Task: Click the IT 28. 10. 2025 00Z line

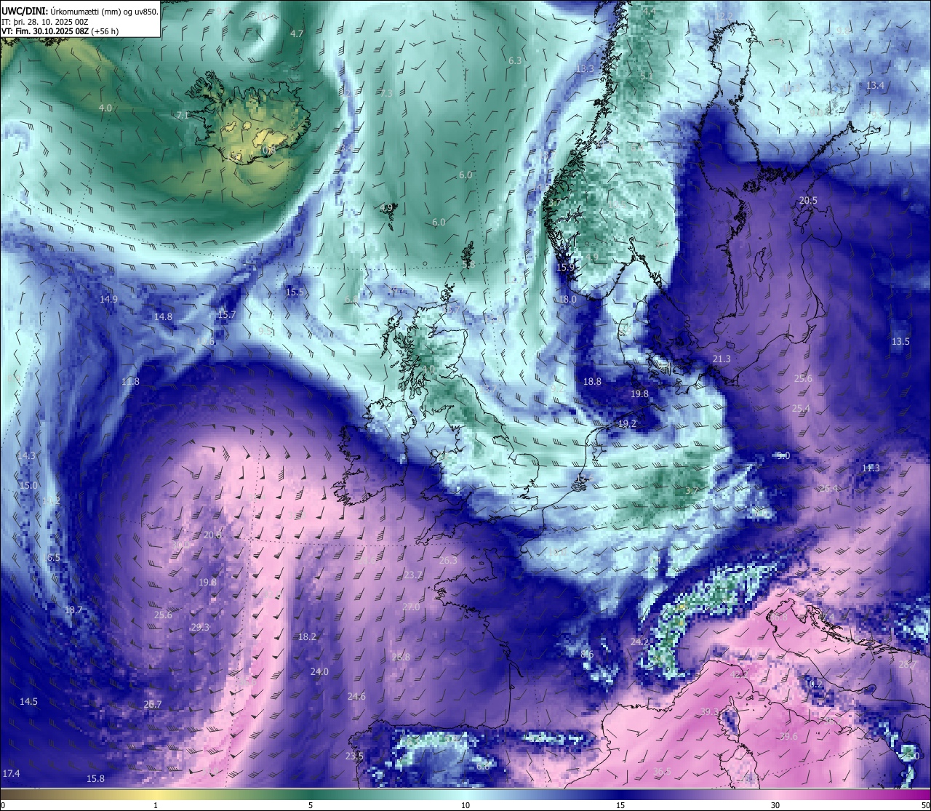Action: click(x=45, y=22)
